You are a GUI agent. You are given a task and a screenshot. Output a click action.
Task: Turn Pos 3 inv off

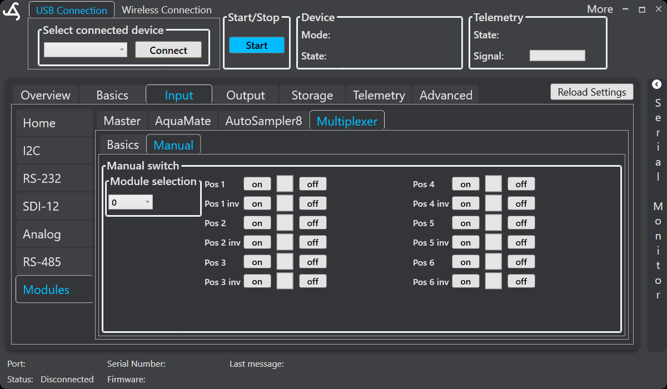point(313,281)
